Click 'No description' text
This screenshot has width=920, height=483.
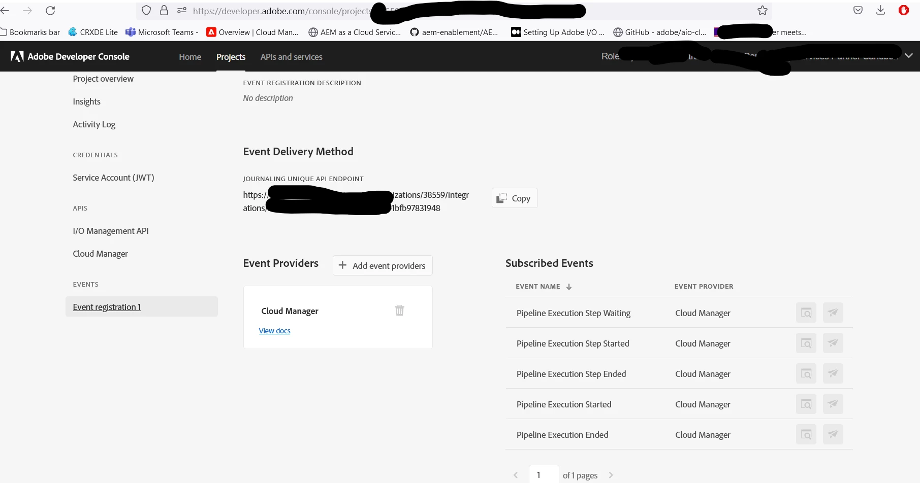pos(268,98)
